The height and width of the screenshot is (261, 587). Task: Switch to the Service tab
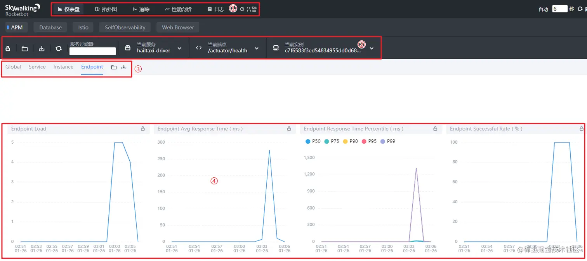(37, 67)
